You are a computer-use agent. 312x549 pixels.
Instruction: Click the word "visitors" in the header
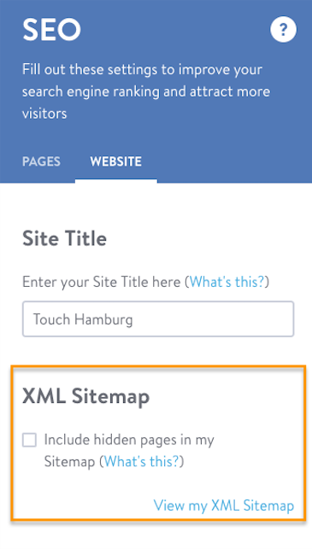(x=44, y=114)
